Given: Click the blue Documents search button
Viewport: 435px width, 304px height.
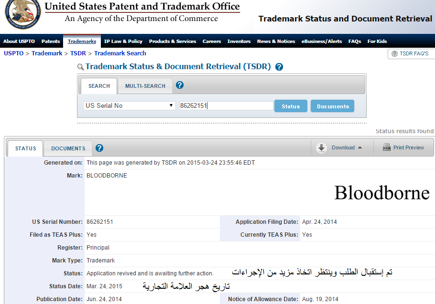Looking at the screenshot, I should [333, 106].
